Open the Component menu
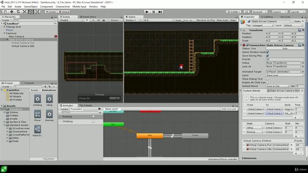308x173 pixels. tap(46, 6)
